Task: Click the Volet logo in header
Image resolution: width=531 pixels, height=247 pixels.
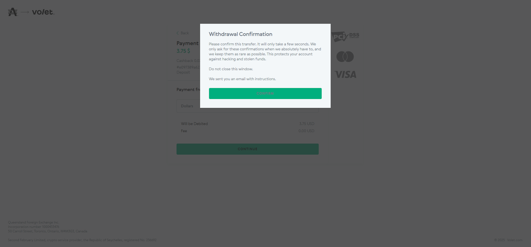Action: [43, 12]
